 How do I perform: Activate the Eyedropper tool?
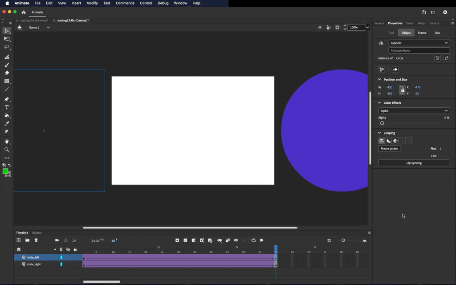tap(7, 123)
